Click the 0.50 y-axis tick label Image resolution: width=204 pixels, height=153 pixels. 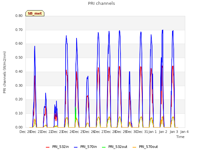(x=19, y=57)
